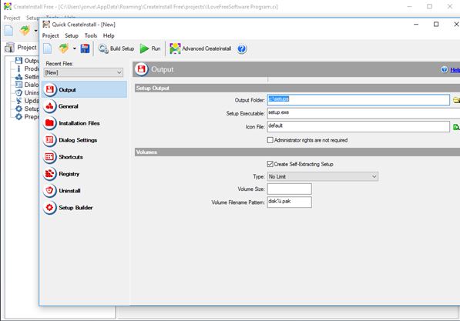Open the Uninstall section
460x321 pixels.
85,191
